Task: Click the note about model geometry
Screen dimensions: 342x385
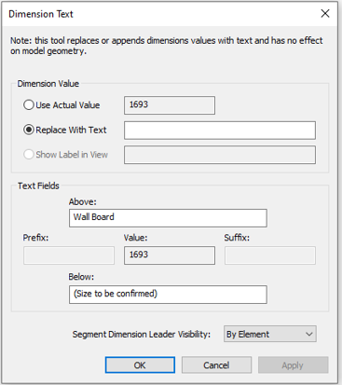Action: (167, 46)
